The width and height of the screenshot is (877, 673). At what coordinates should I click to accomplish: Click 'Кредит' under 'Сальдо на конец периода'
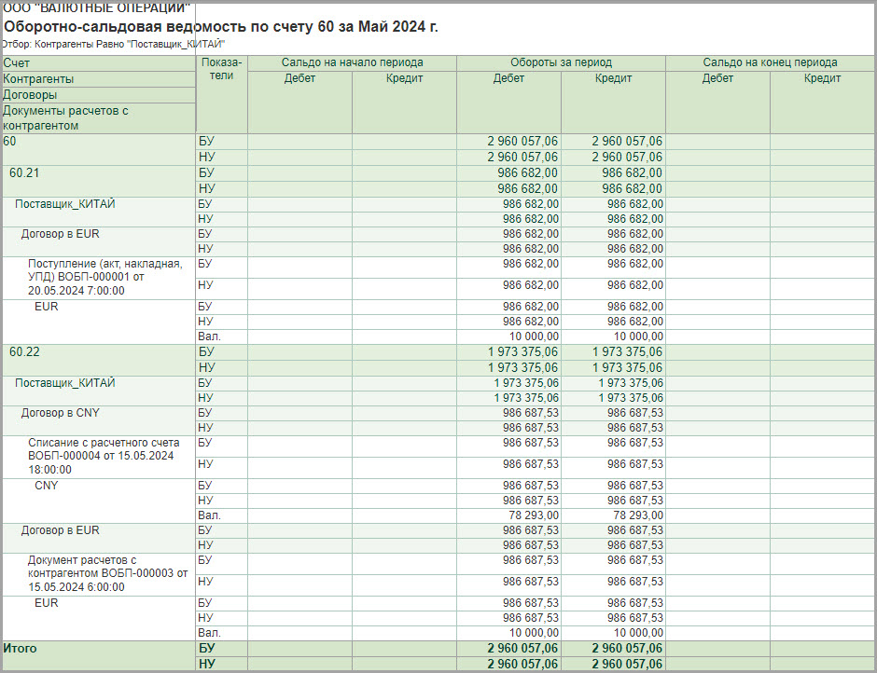(822, 78)
